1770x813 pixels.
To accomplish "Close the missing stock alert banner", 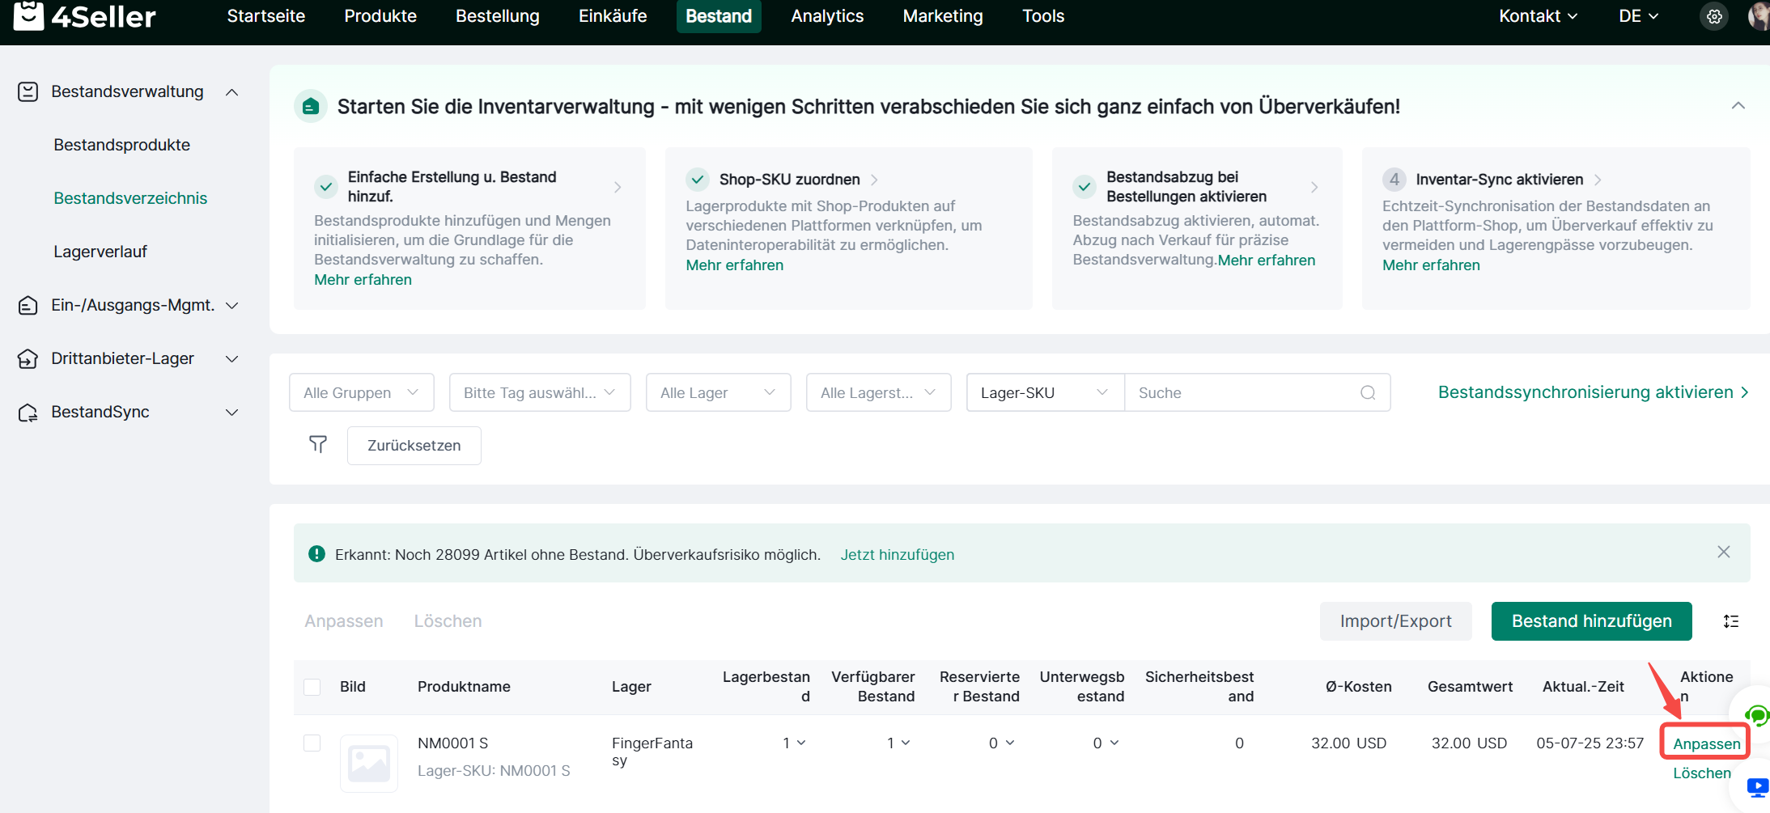I will click(1724, 552).
